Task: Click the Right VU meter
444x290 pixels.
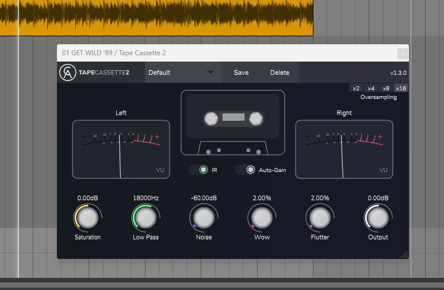Action: [x=344, y=149]
